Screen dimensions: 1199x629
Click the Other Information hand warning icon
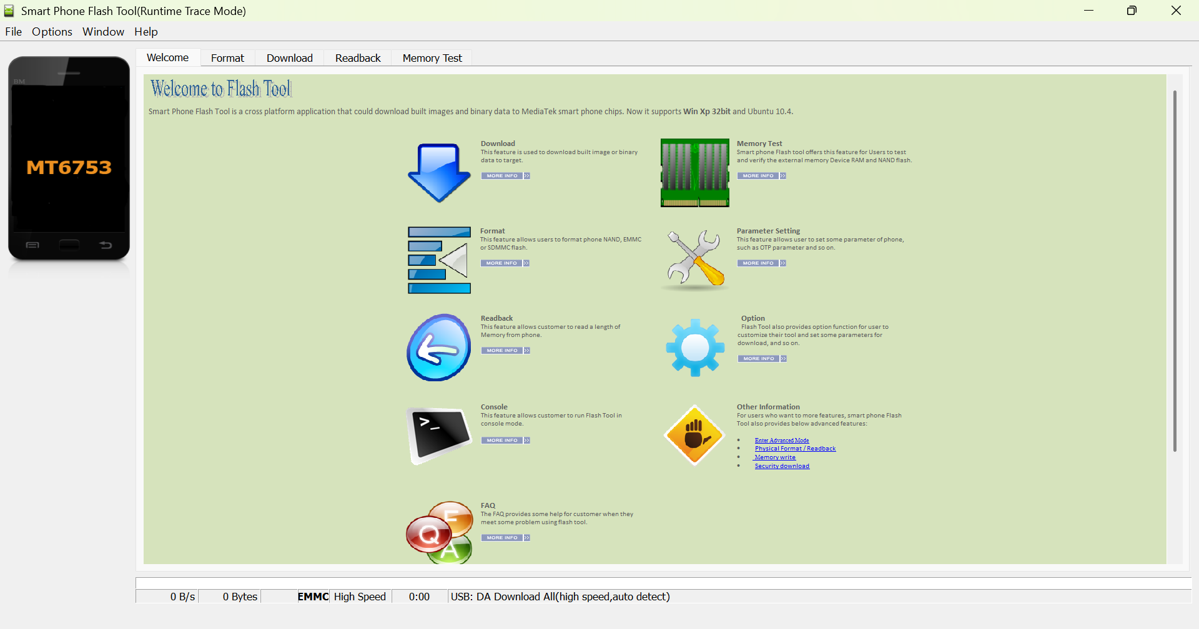(694, 436)
